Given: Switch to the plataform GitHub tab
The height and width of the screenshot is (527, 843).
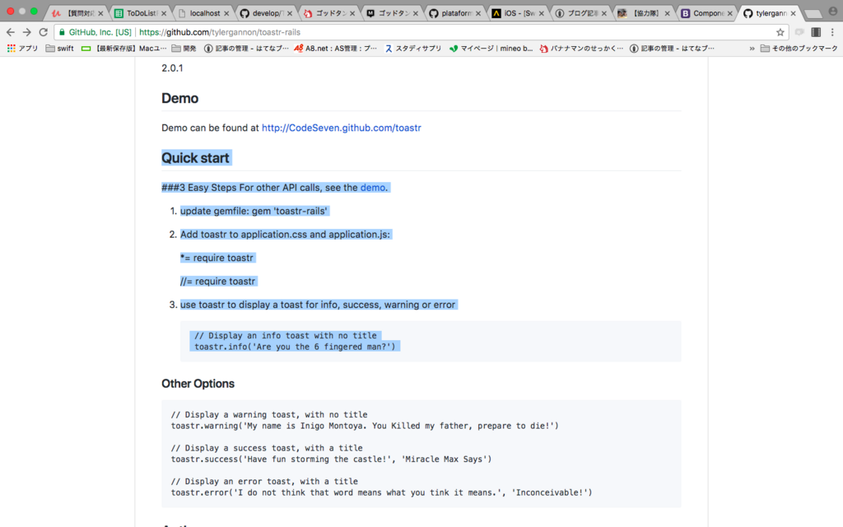Looking at the screenshot, I should pos(454,13).
